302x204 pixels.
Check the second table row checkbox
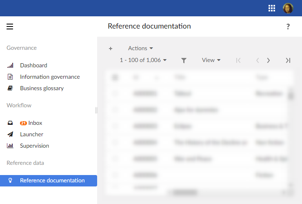[115, 110]
